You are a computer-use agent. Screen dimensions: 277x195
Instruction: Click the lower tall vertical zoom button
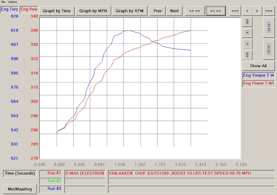(269, 49)
